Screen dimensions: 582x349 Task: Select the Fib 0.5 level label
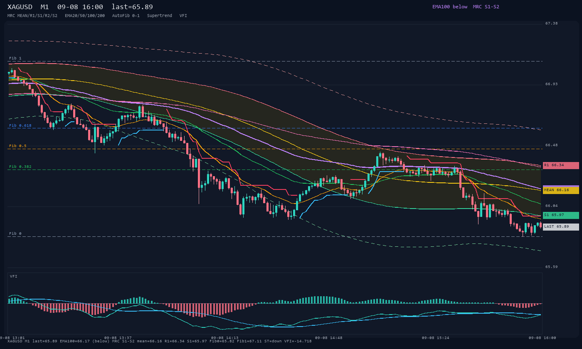tap(18, 146)
